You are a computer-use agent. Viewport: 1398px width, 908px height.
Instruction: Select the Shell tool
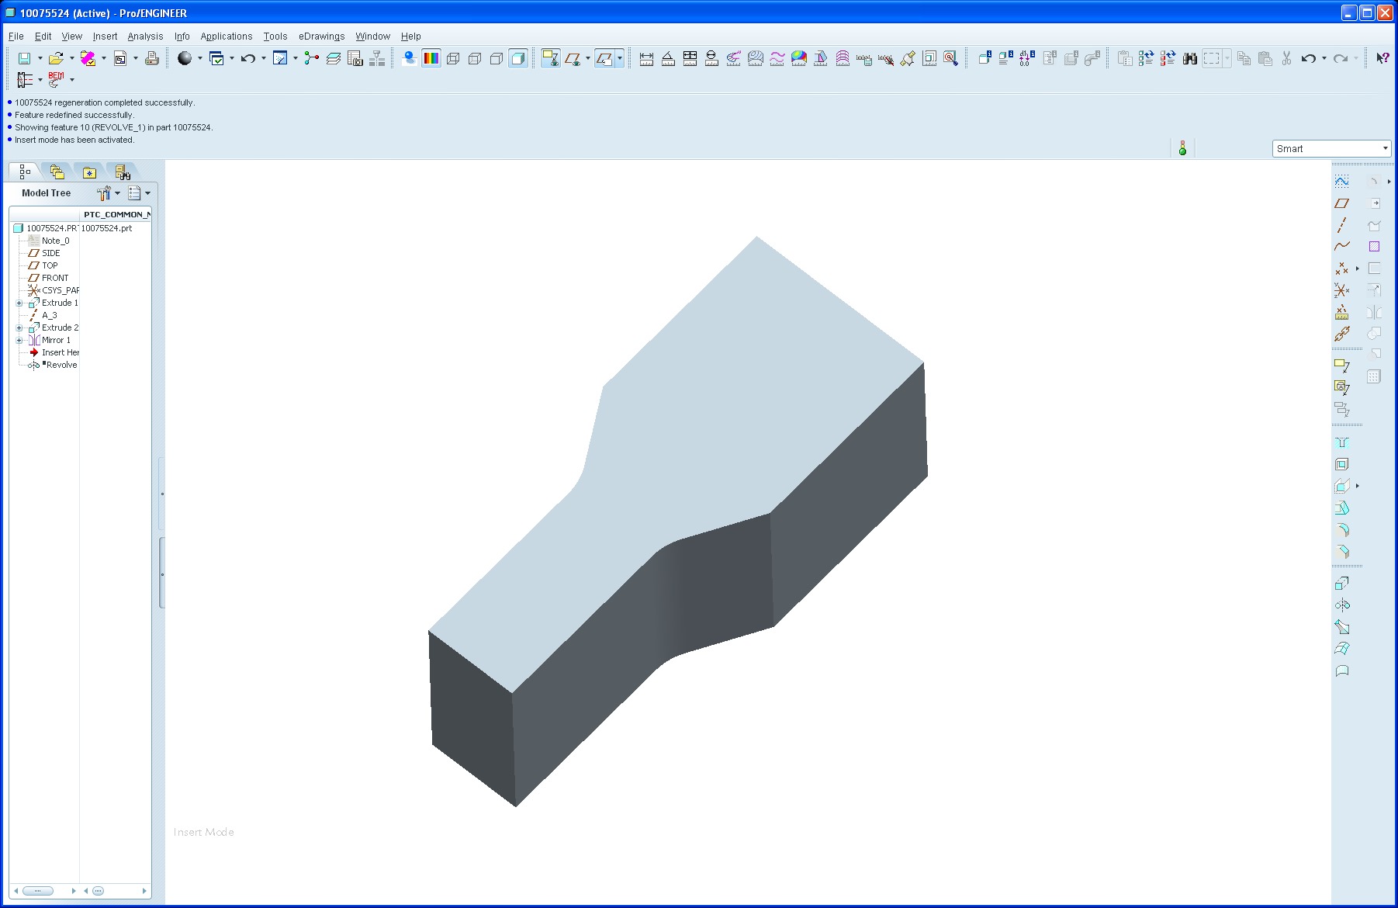pyautogui.click(x=1342, y=464)
